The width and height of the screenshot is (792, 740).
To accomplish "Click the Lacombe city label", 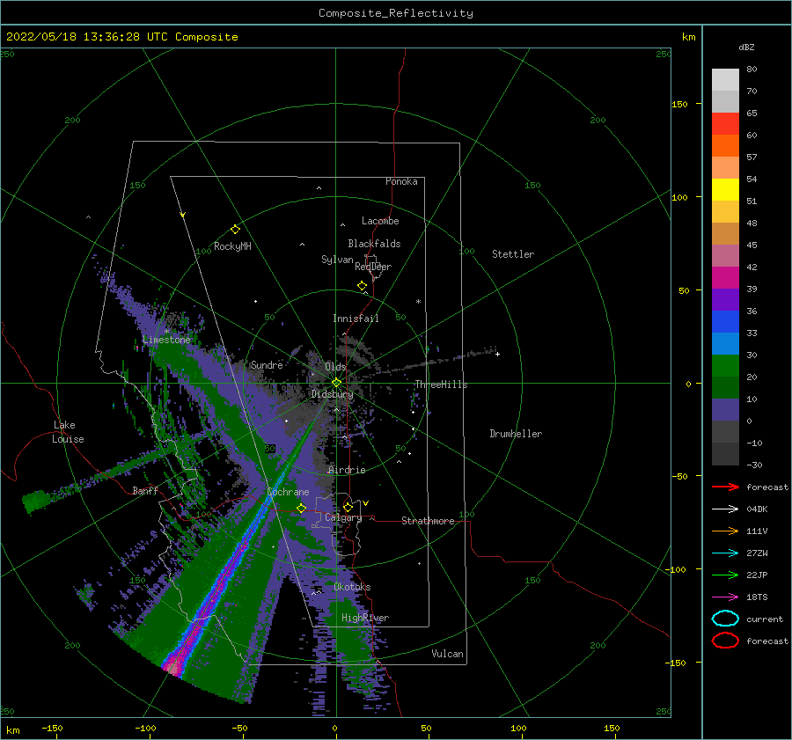I will [x=380, y=221].
